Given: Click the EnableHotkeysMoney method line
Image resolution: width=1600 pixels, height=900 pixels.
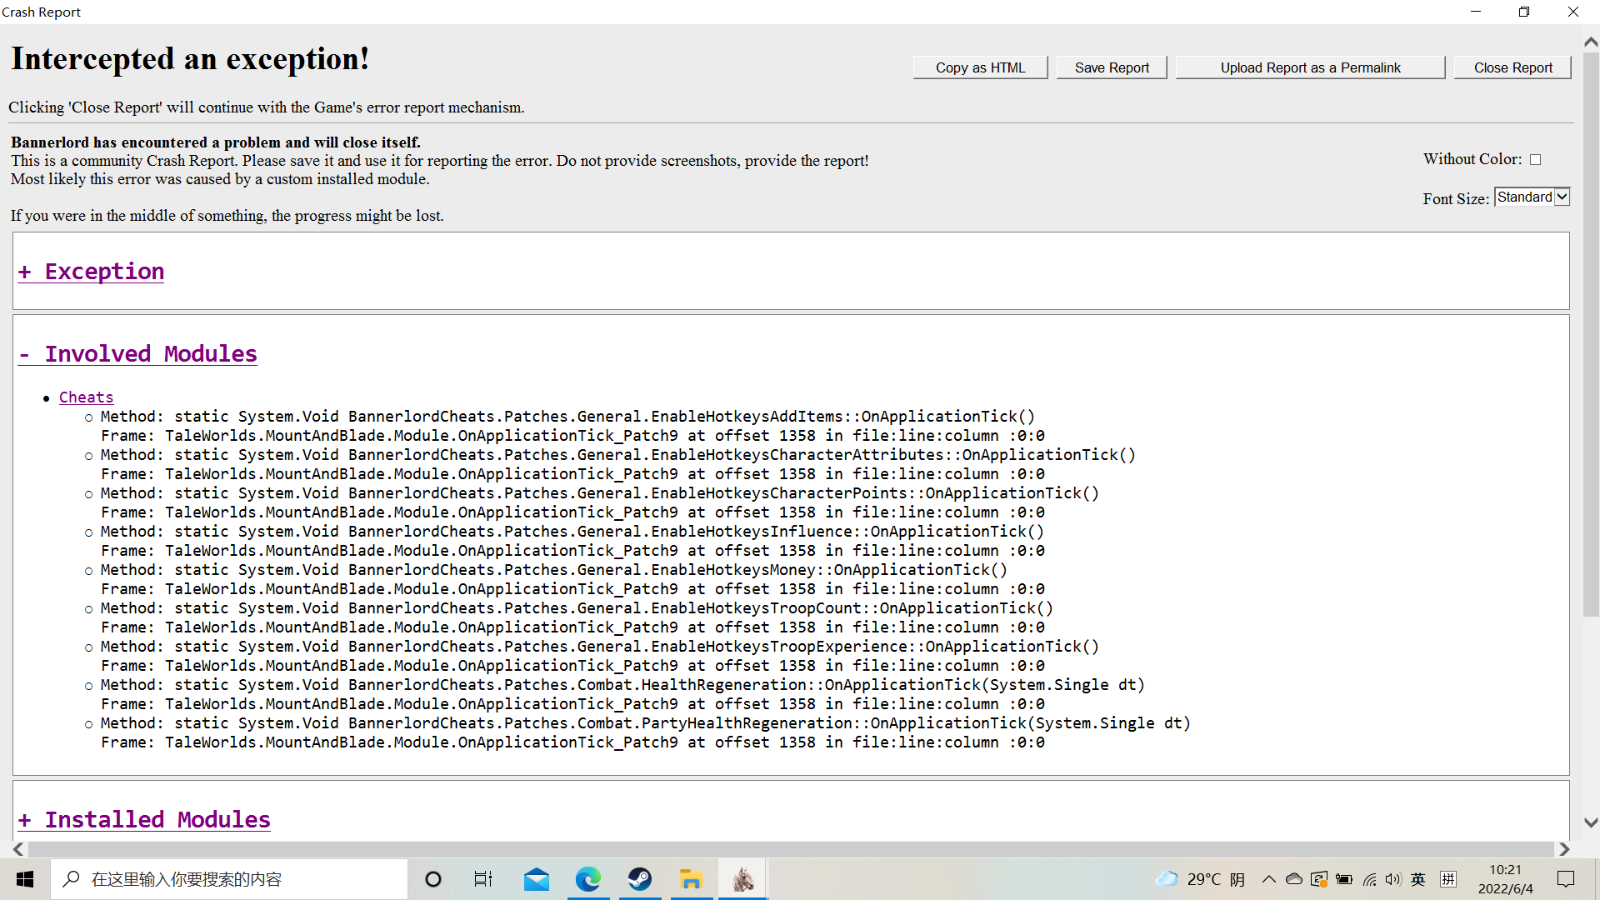Looking at the screenshot, I should click(x=554, y=570).
